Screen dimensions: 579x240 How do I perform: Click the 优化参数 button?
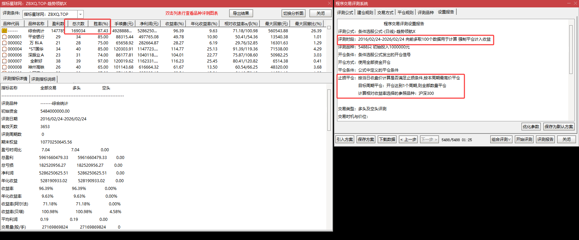click(531, 127)
